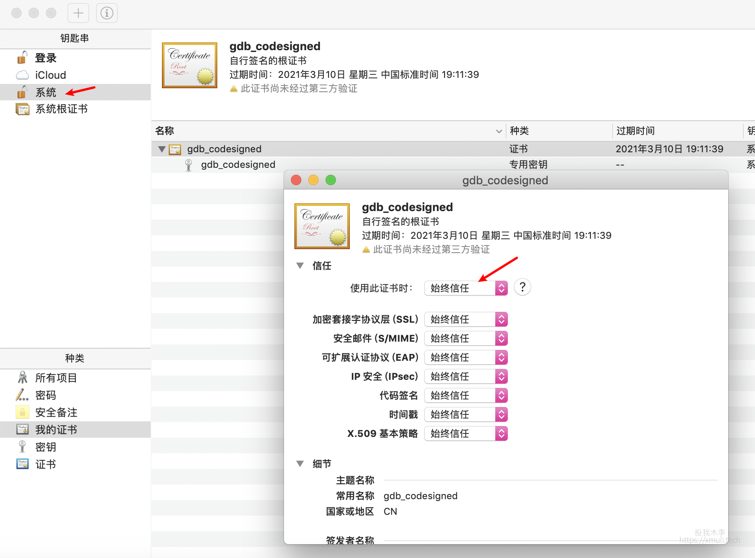The image size is (755, 558).
Task: Show 所有项目 category
Action: point(56,378)
